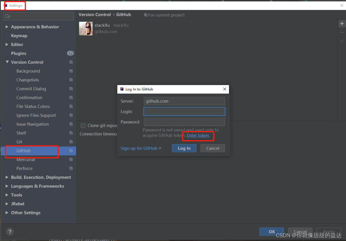Select Commit Dialog settings item

31,89
